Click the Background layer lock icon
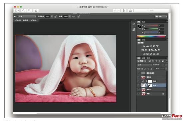Viewport: 183px width, 121px height. point(163,94)
